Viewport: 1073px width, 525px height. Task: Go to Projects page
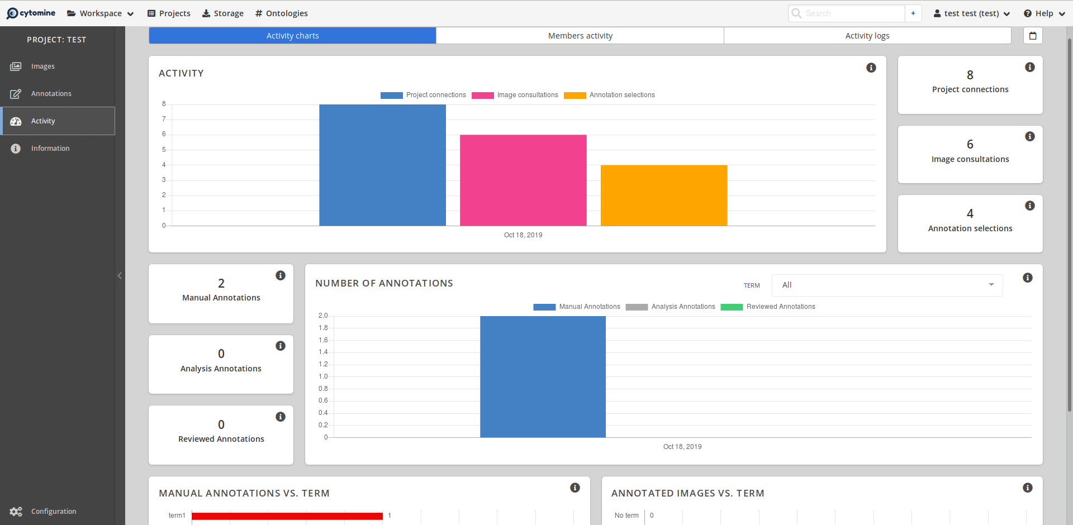[x=169, y=13]
